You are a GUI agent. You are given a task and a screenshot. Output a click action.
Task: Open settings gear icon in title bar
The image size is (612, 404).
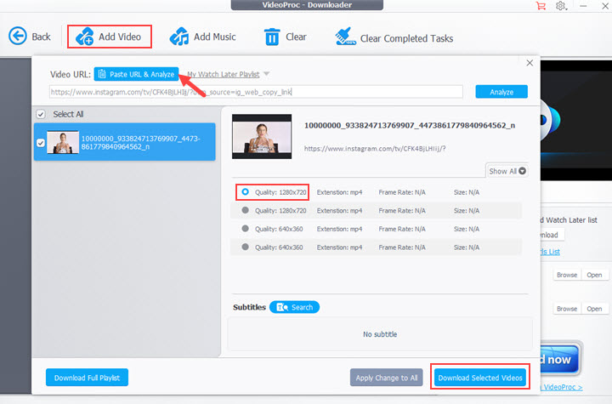[561, 6]
